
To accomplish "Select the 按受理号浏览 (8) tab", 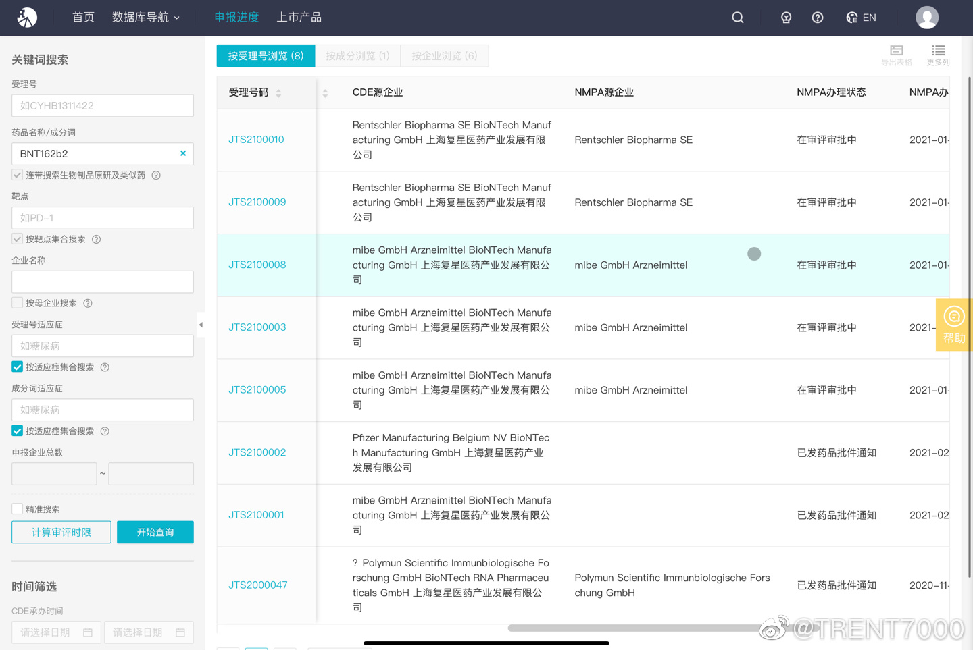I will click(266, 56).
